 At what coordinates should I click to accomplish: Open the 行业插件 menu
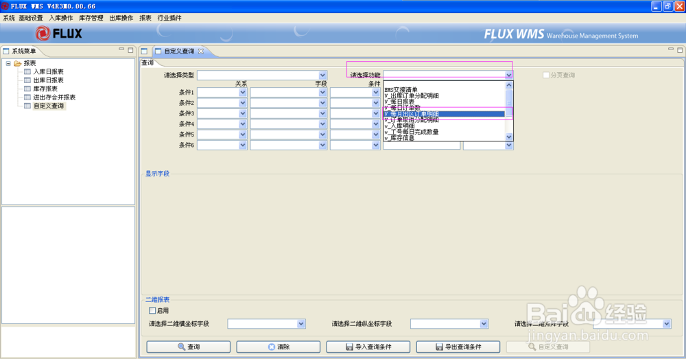[x=169, y=18]
